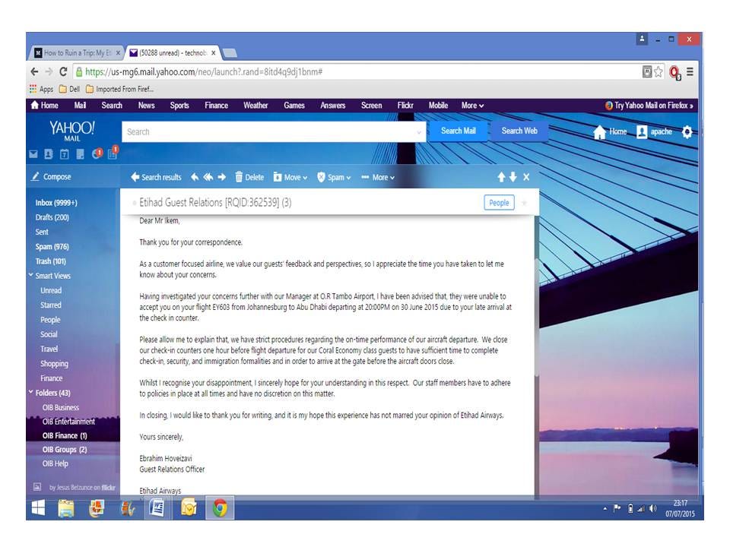Click the browser reload button
The width and height of the screenshot is (730, 547).
(x=63, y=71)
